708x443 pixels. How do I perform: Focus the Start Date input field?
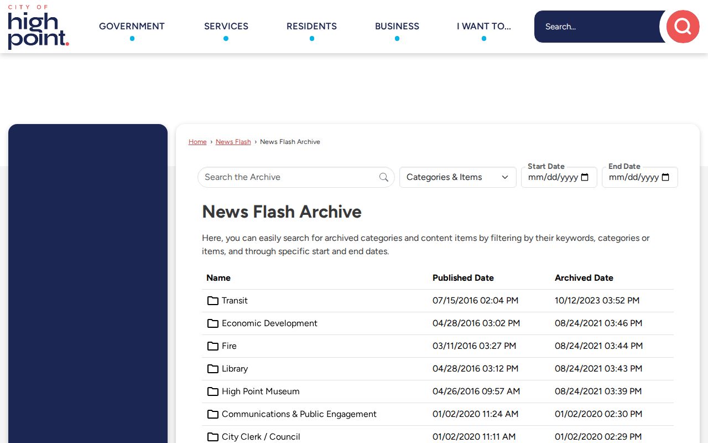[559, 177]
